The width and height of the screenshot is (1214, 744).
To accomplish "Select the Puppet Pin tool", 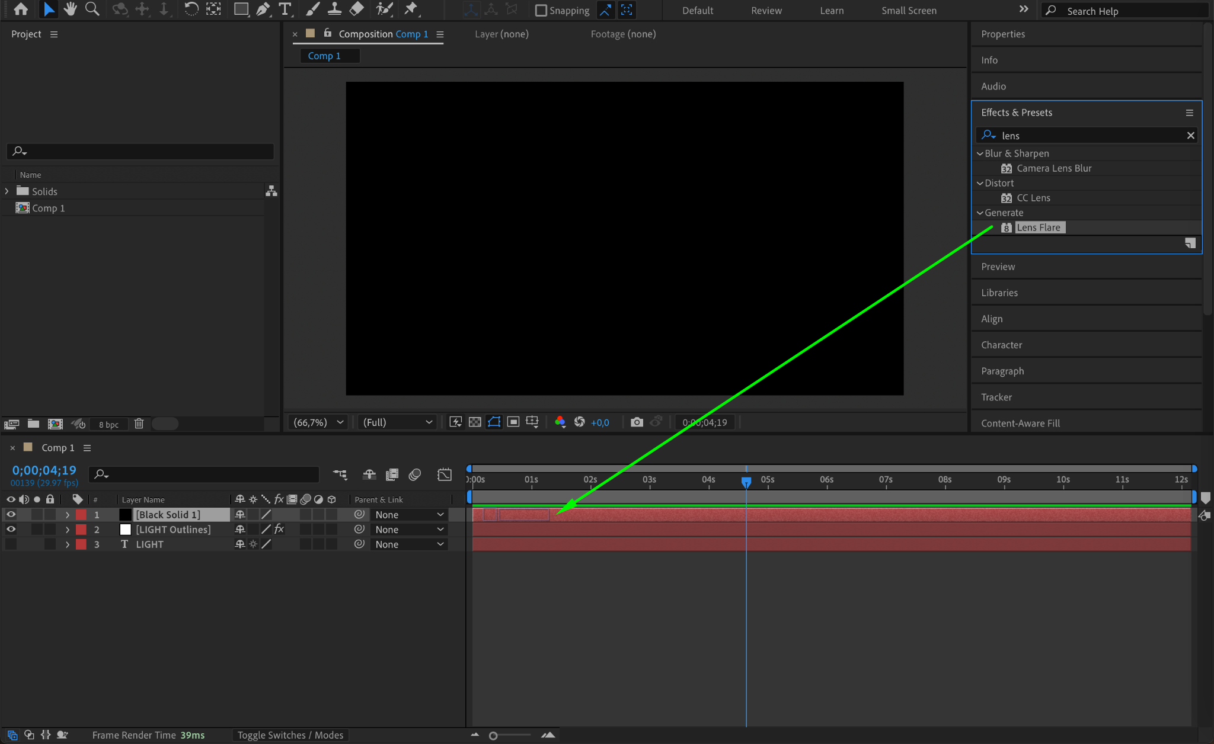I will pyautogui.click(x=411, y=9).
